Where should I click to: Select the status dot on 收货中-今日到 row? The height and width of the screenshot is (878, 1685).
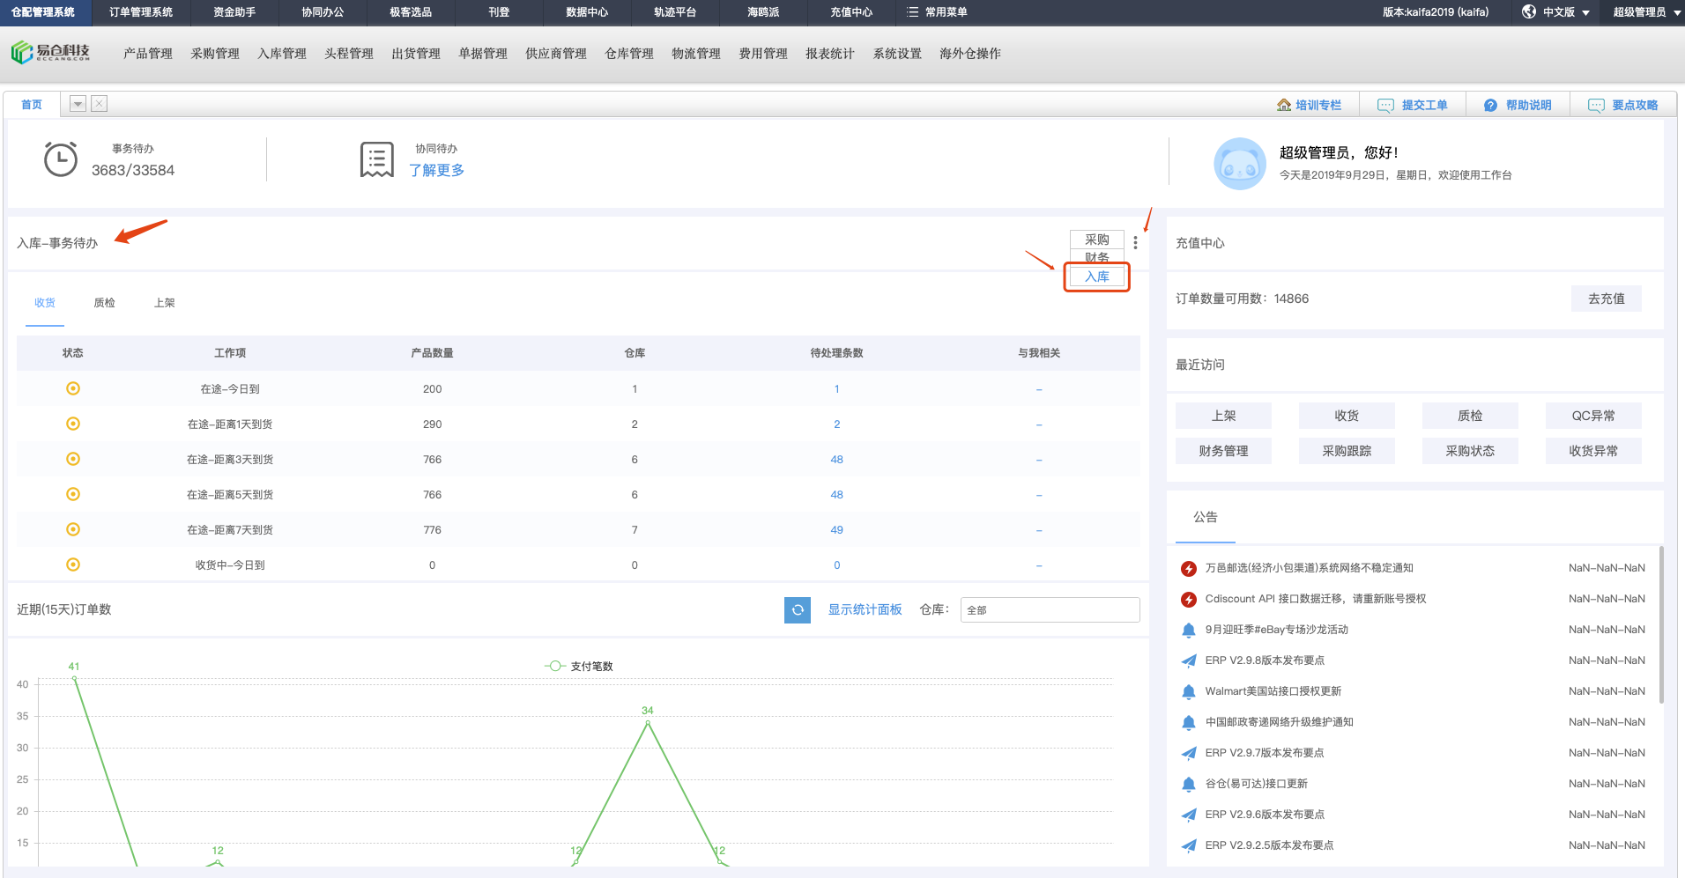(x=73, y=564)
